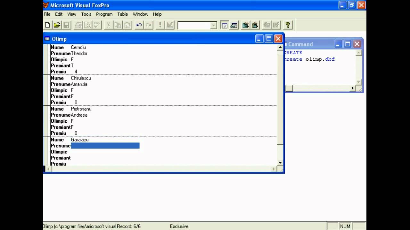Image resolution: width=410 pixels, height=230 pixels.
Task: Click the highlighted Prenume field of Garaiacu
Action: (105, 146)
